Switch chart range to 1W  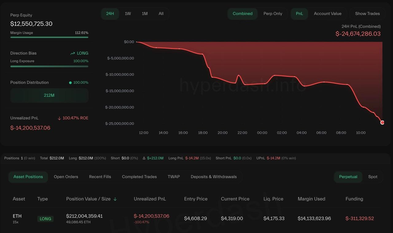click(x=128, y=14)
